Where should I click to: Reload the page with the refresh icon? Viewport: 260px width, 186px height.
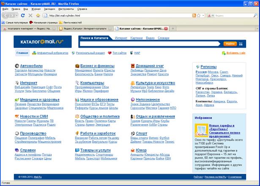pyautogui.click(x=22, y=15)
